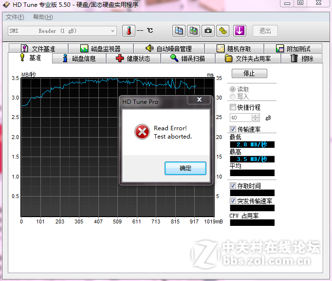Screen dimensions: 332x281
Task: Toggle the 存取时间 checkbox
Action: [233, 186]
